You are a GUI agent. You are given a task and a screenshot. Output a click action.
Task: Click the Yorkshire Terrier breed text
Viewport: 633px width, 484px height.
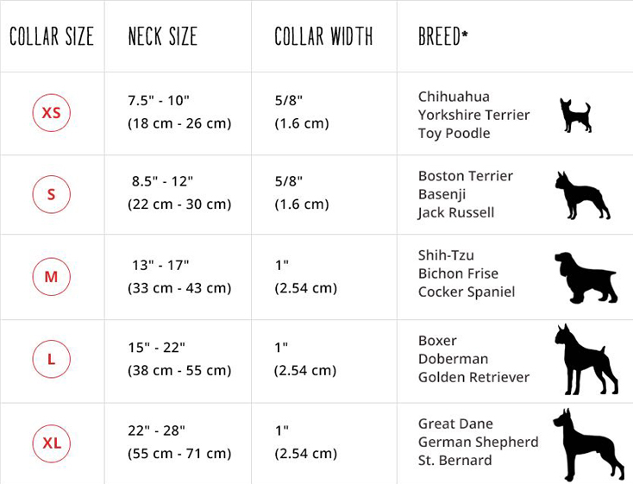click(473, 115)
